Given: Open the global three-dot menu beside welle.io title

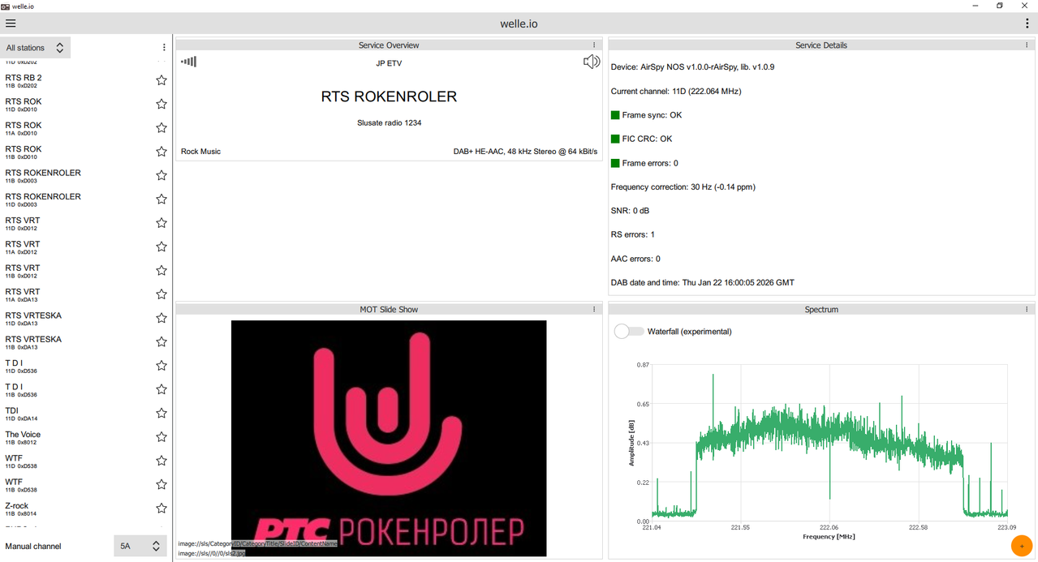Looking at the screenshot, I should click(1027, 24).
